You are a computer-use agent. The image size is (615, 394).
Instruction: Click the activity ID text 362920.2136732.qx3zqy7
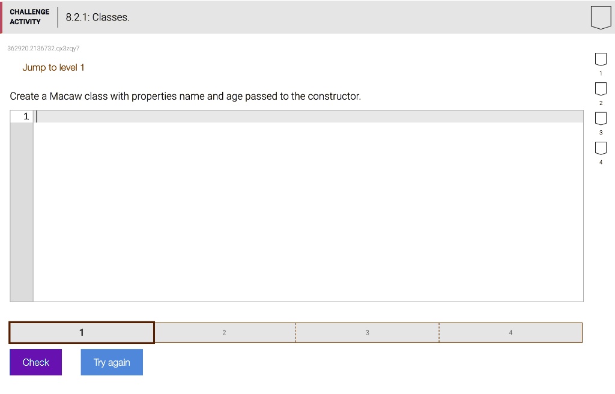[43, 48]
